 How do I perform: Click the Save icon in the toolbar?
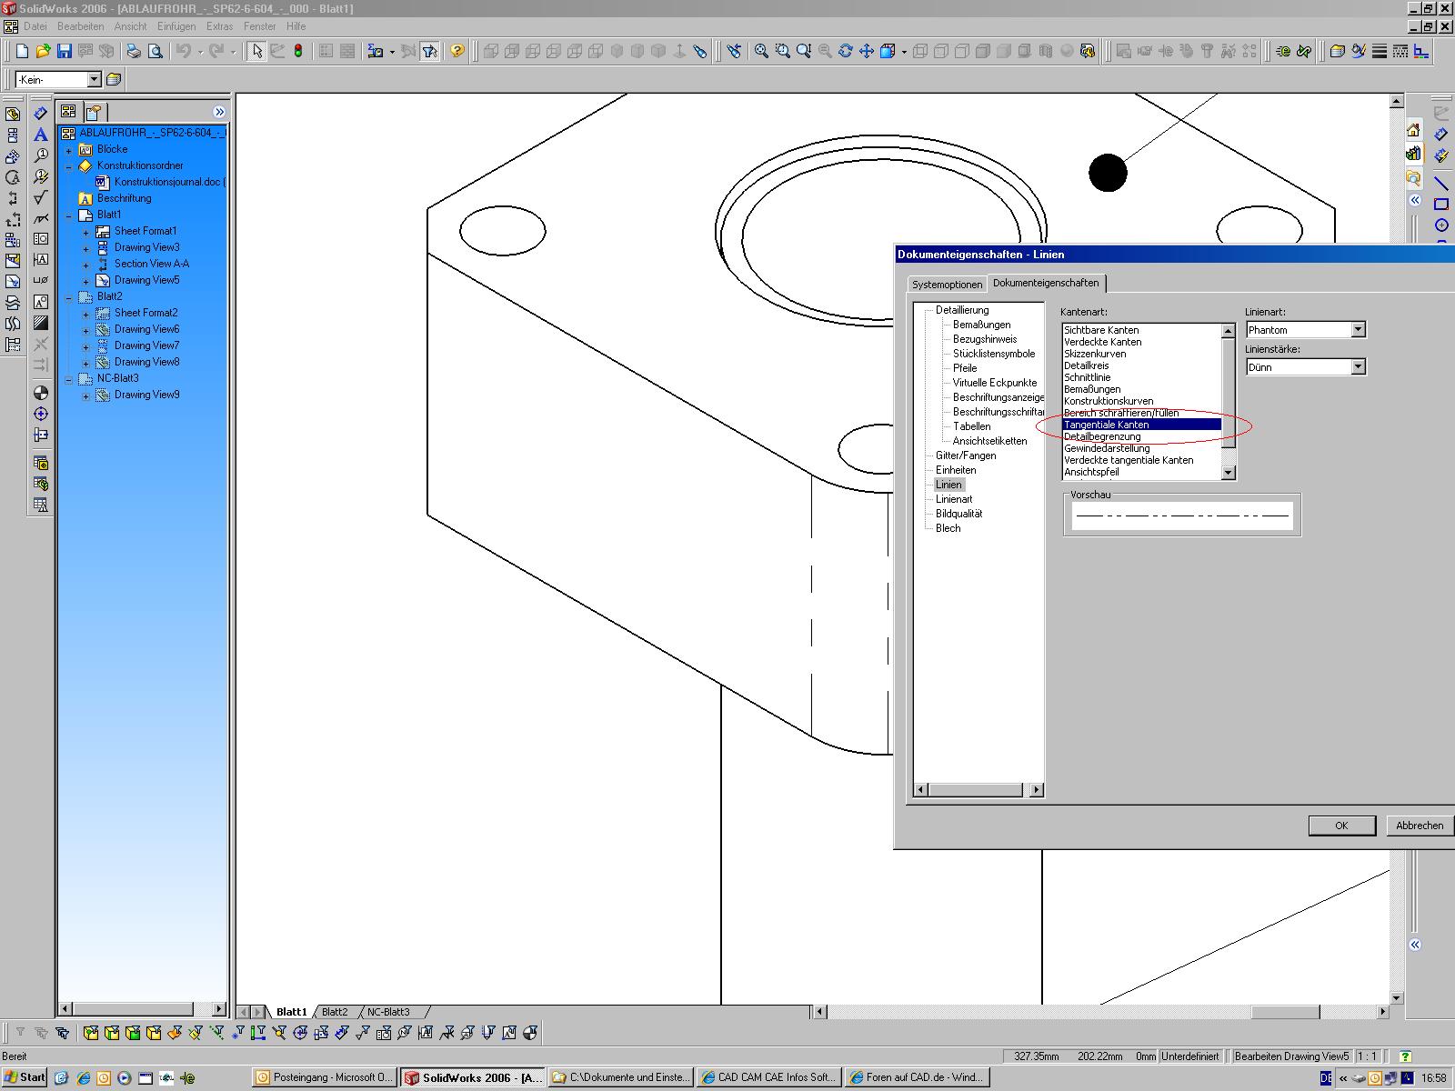65,51
